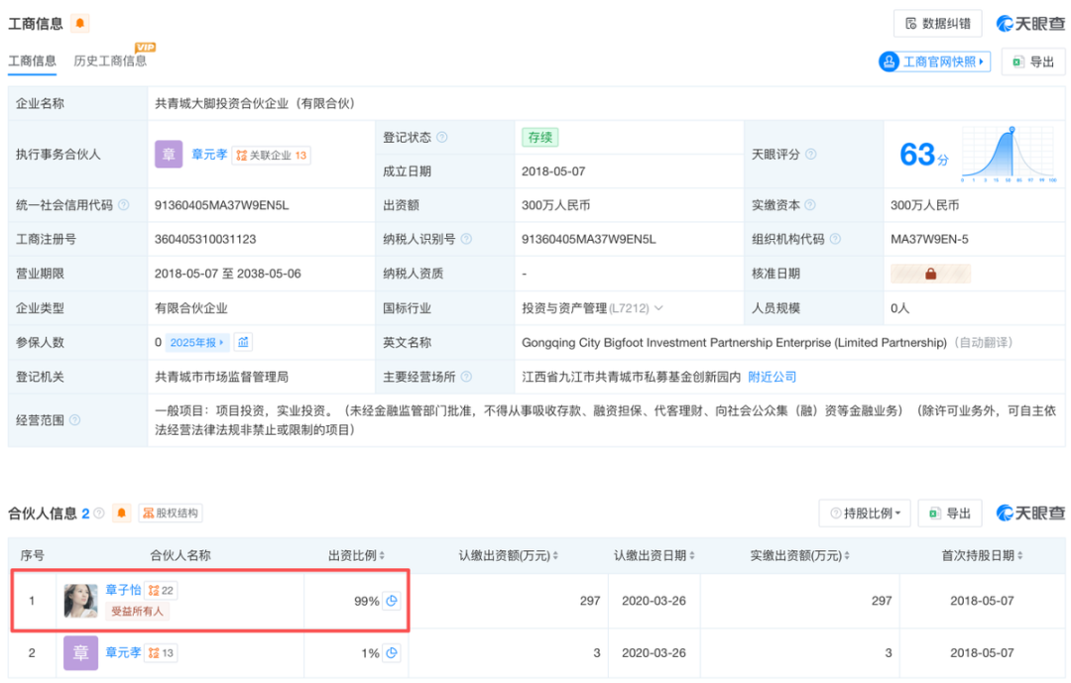The image size is (1071, 683).
Task: Switch to the 历史工商信息 VIP tab
Action: (x=110, y=60)
